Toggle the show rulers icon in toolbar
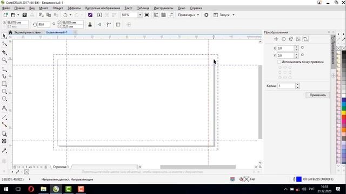 tap(156, 15)
